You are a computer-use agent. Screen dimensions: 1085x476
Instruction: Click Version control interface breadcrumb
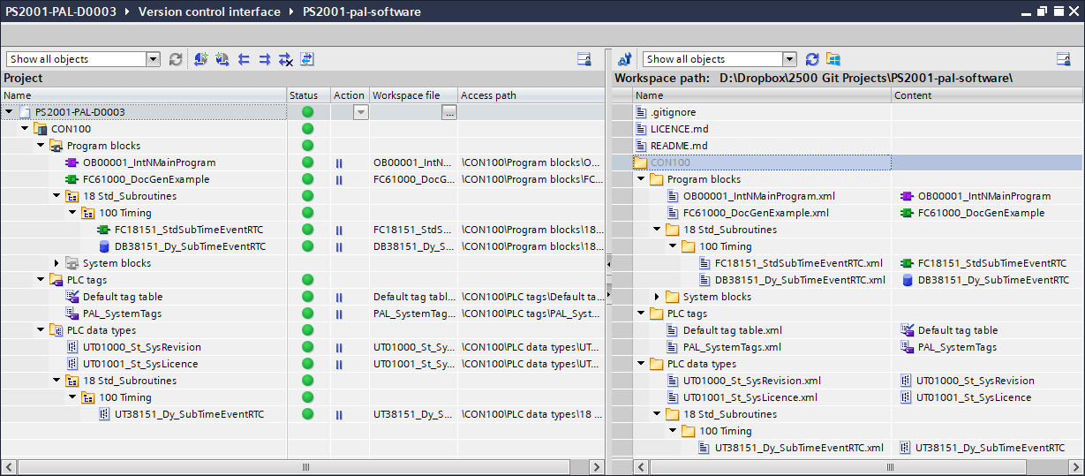(209, 11)
